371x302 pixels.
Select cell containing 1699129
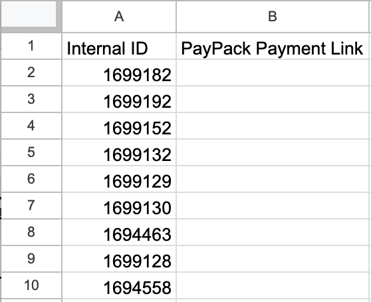pyautogui.click(x=119, y=179)
